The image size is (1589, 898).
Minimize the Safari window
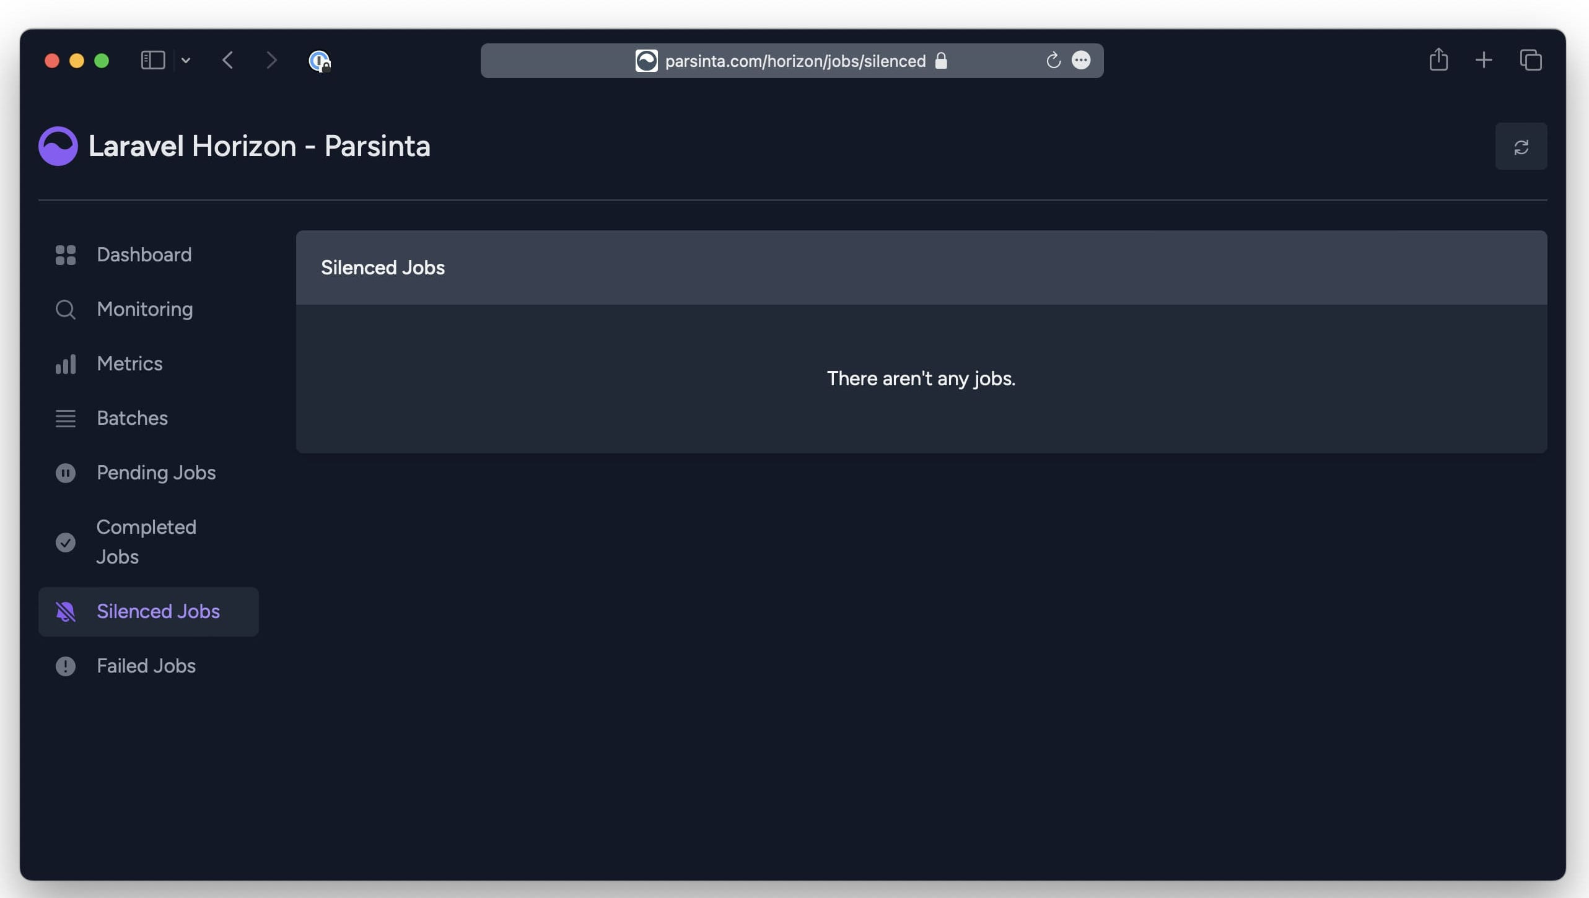[77, 61]
